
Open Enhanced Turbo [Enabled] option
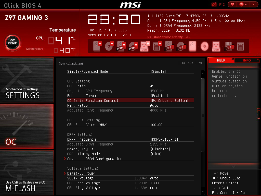coord(159,96)
